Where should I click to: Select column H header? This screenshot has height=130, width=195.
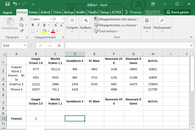153,54
